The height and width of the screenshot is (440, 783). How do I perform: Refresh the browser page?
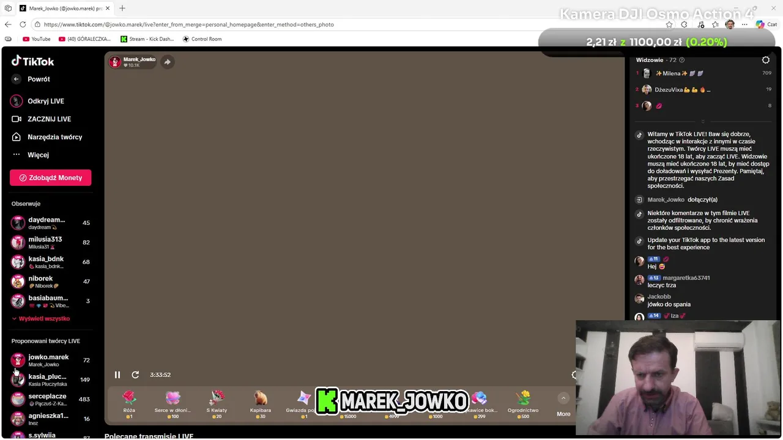tap(23, 24)
